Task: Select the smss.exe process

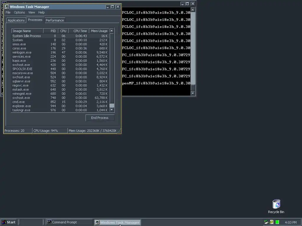Action: pyautogui.click(x=60, y=44)
